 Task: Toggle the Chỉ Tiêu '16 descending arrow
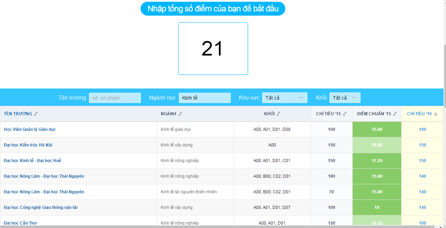click(436, 114)
